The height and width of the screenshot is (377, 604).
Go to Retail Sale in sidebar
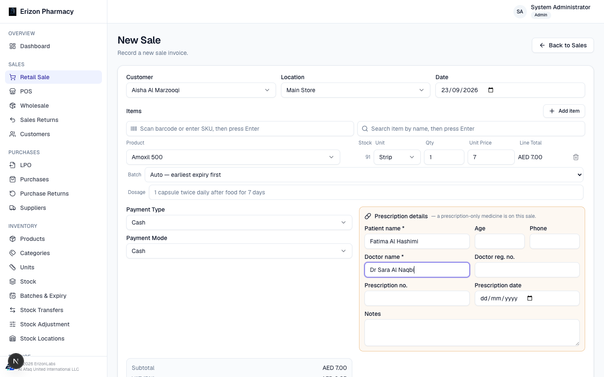point(53,77)
